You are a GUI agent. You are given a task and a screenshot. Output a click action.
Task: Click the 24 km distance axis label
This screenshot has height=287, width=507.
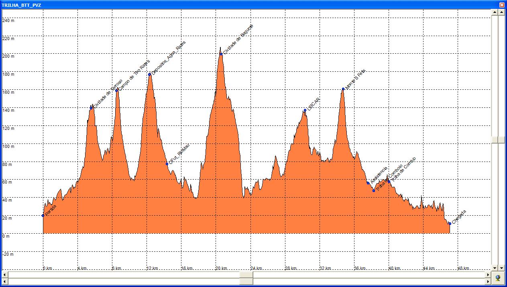coord(257,269)
